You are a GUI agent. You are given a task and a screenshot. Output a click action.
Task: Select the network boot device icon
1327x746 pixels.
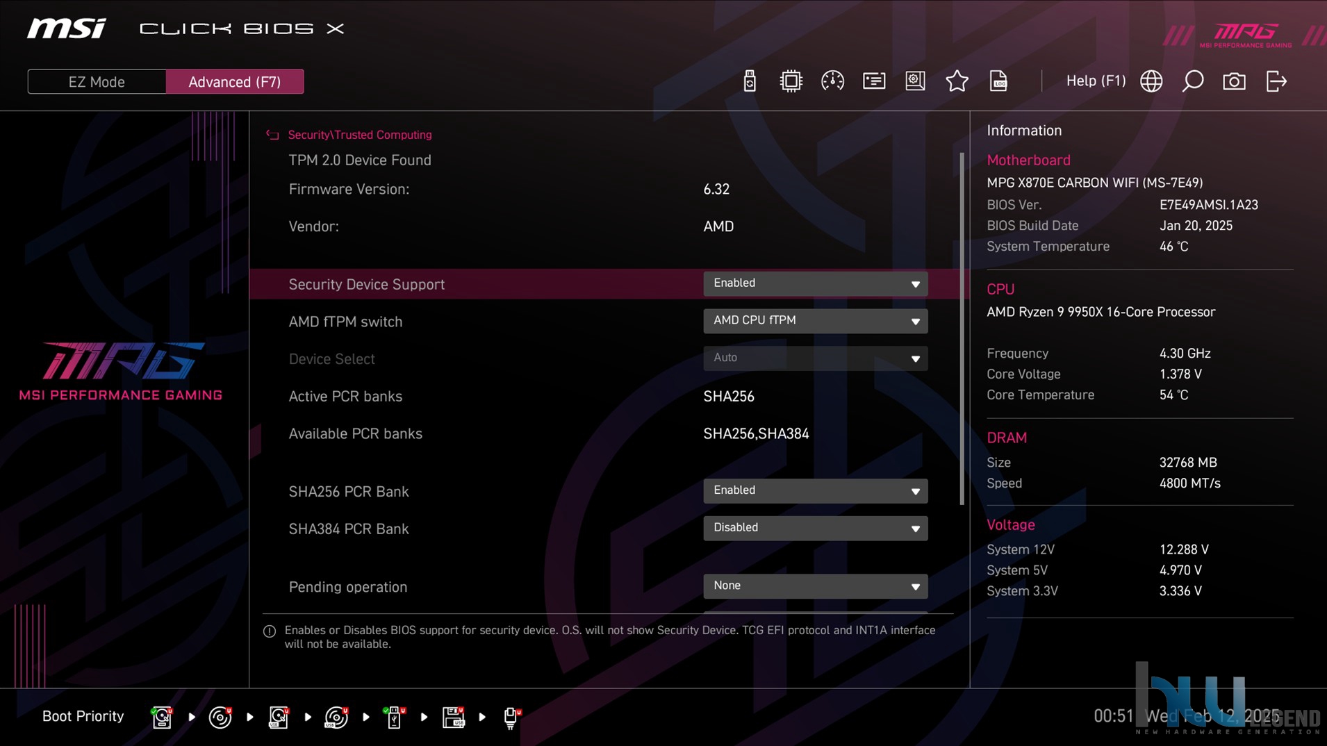click(511, 717)
